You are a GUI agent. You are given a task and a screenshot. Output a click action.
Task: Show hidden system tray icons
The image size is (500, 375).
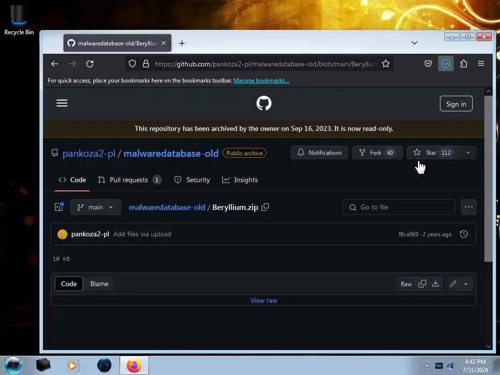pos(427,366)
